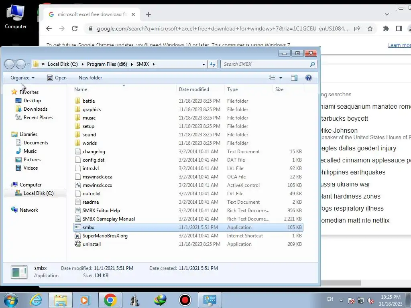Open recent locations dropdown next to forward button

click(28, 64)
